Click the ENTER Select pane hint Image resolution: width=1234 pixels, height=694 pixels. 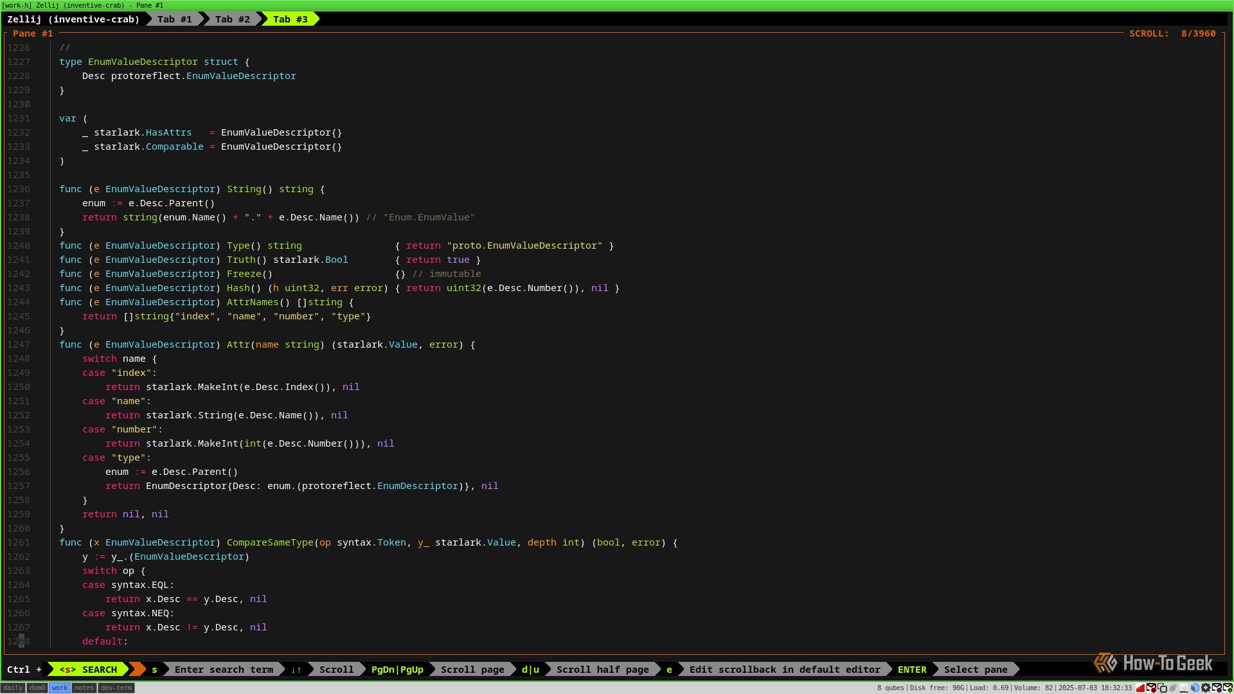click(945, 669)
